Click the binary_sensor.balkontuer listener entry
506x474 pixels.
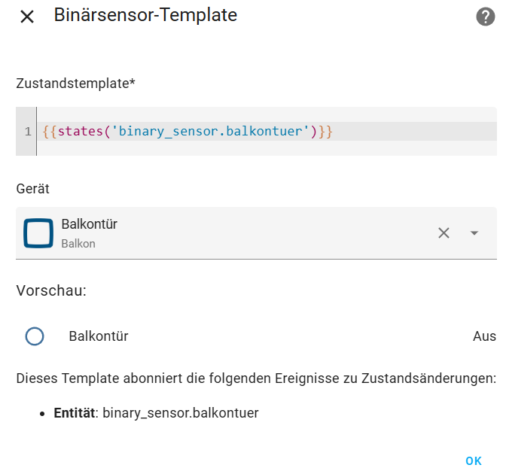pos(180,413)
